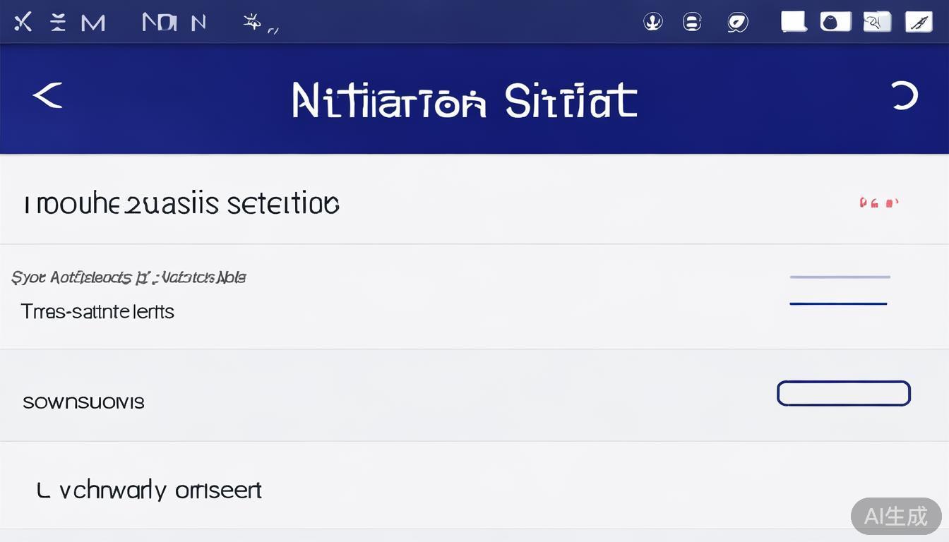Click the refresh icon in the header
This screenshot has height=542, width=949.
[903, 95]
